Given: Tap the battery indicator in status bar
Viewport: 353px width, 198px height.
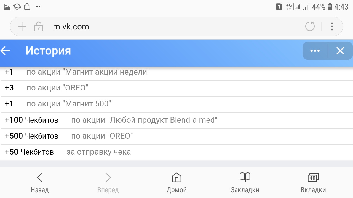Looking at the screenshot, I should [x=330, y=7].
